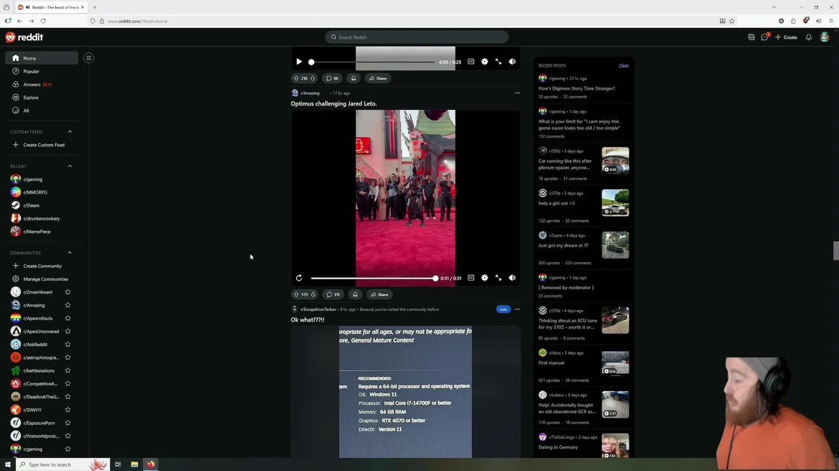Downvote the Optimus challenging Jared Leto post
This screenshot has width=839, height=471.
[313, 294]
